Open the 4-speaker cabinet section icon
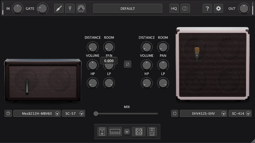255x143 pixels. (139, 132)
